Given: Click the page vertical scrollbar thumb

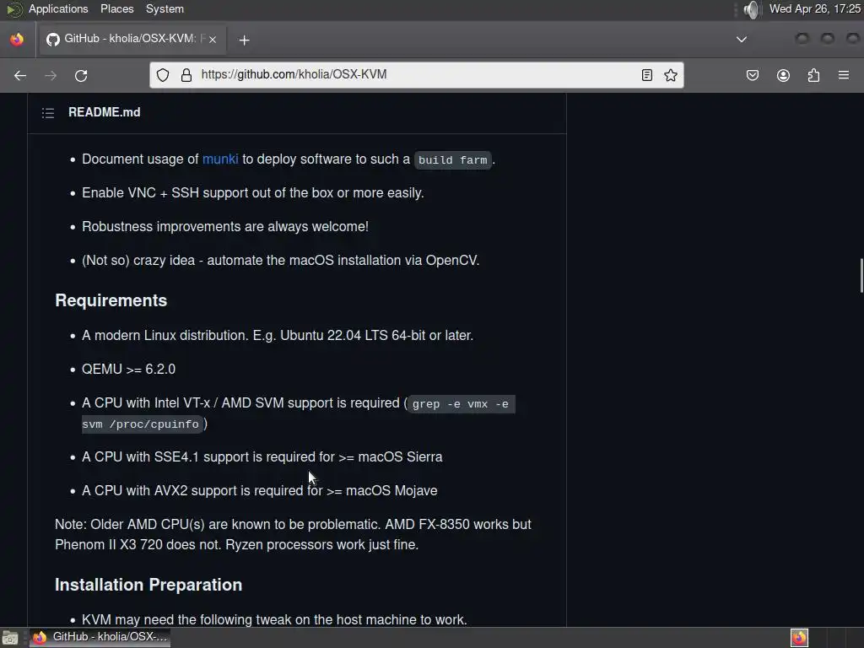Looking at the screenshot, I should click(x=861, y=276).
